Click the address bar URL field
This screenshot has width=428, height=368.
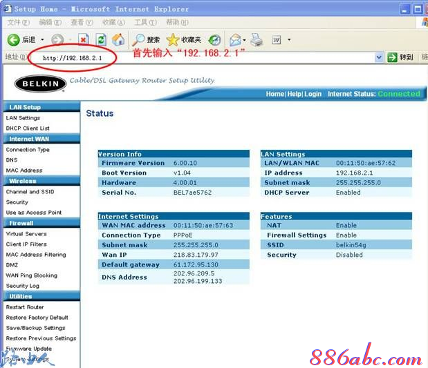tap(207, 58)
